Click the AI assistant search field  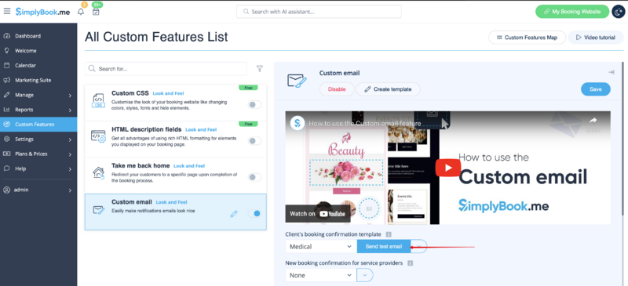pos(319,12)
